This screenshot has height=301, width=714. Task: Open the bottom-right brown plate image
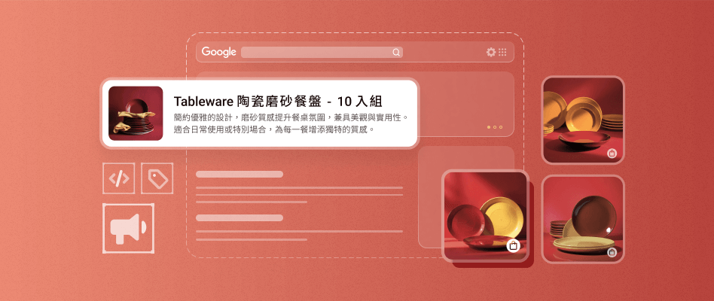[x=583, y=219]
